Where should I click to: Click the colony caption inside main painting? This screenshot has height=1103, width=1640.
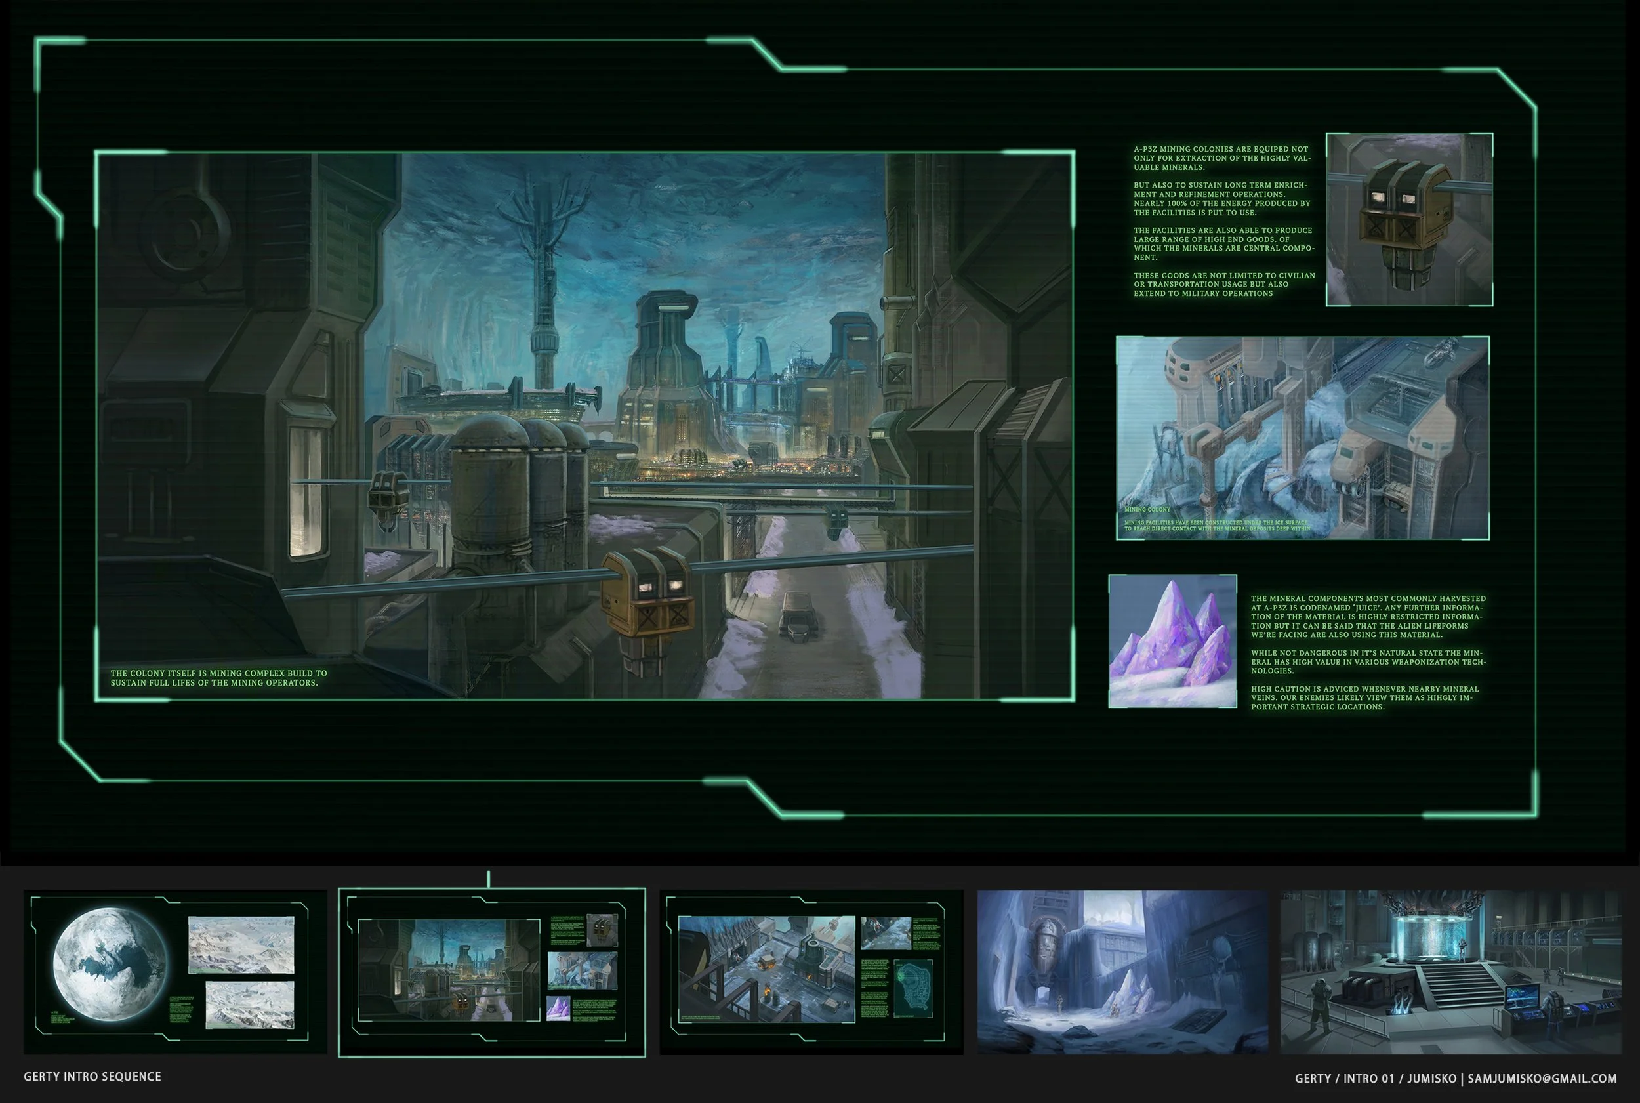click(218, 677)
